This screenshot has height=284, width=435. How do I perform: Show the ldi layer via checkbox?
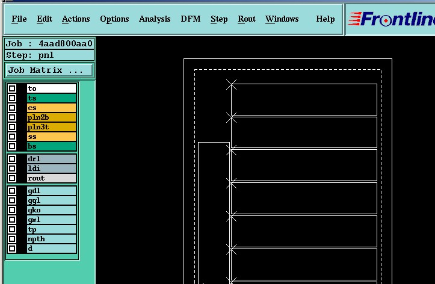pyautogui.click(x=12, y=168)
